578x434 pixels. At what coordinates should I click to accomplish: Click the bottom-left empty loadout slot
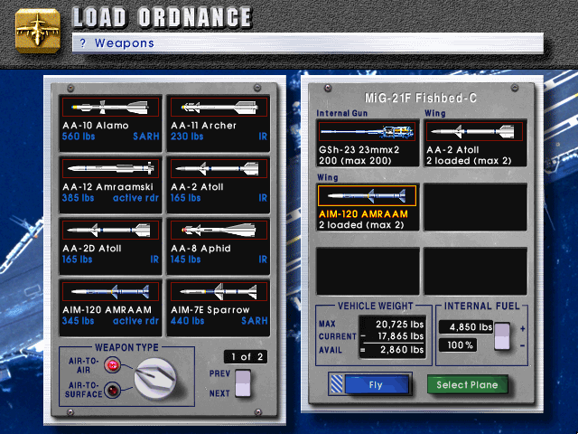(x=368, y=271)
